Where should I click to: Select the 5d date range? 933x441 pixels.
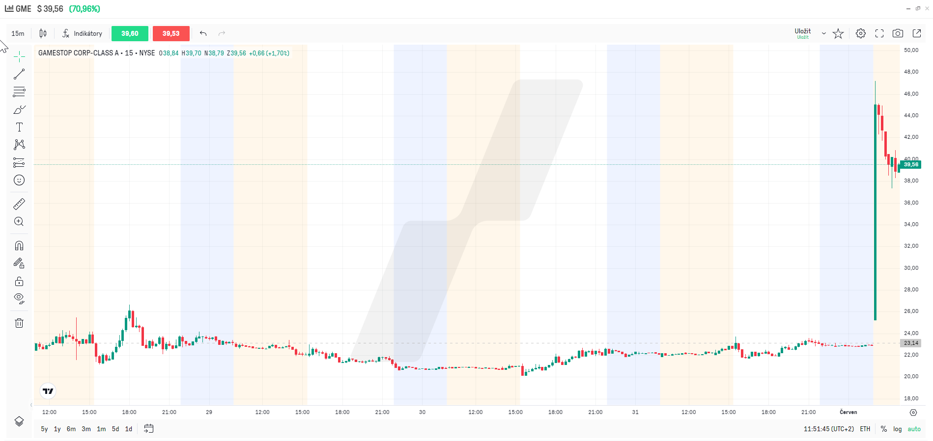coord(115,429)
